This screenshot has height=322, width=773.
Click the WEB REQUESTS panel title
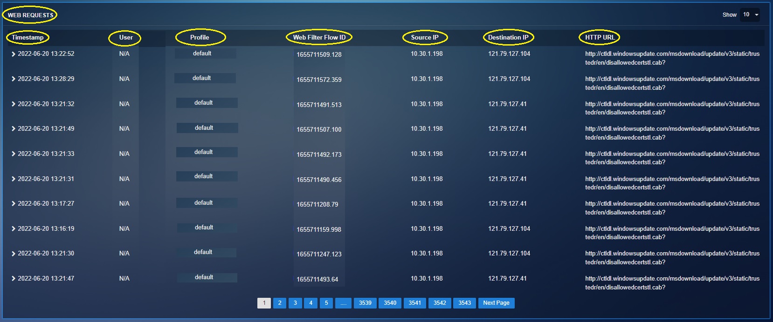[x=30, y=15]
